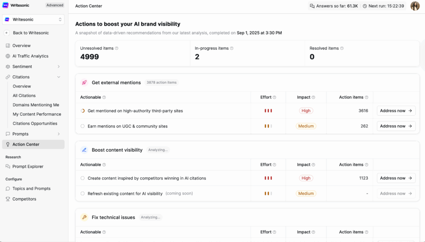Click the in-progress status circle for high-authority sites
Screen dimensions: 425x242
click(83, 111)
